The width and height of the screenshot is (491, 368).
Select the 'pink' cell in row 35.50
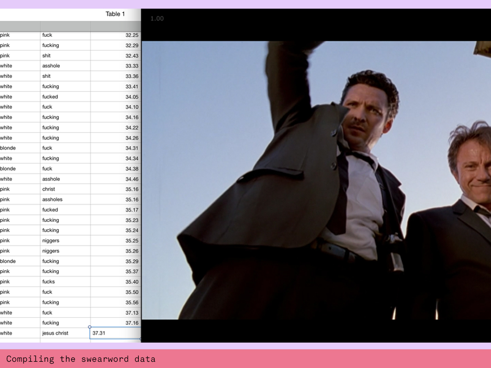20,292
